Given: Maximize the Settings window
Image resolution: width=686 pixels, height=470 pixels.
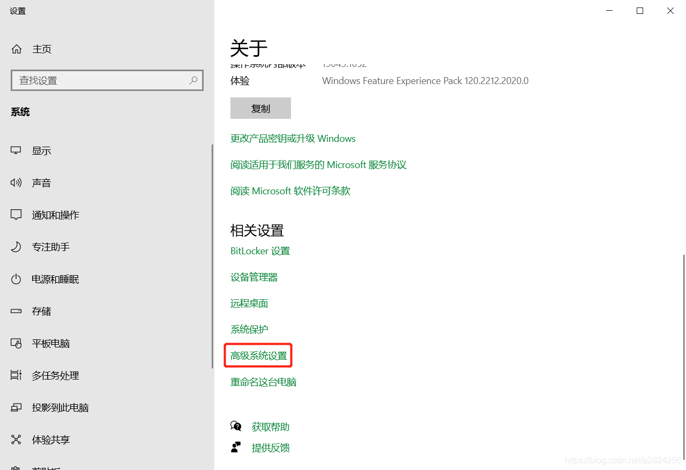Looking at the screenshot, I should tap(640, 11).
